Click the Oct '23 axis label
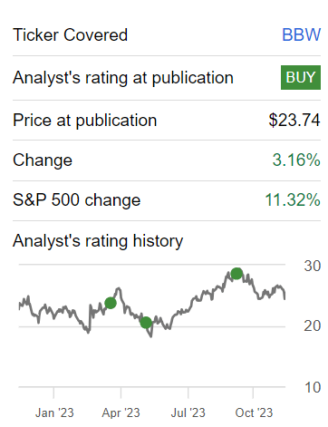The width and height of the screenshot is (328, 427). pyautogui.click(x=254, y=412)
